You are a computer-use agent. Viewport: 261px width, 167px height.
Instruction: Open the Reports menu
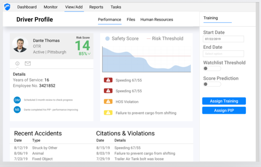(96, 7)
